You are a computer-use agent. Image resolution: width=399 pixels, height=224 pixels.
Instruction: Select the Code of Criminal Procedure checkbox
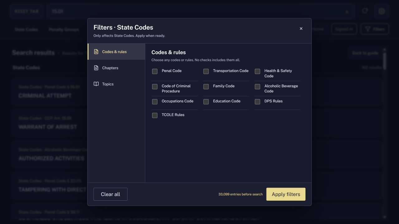pyautogui.click(x=155, y=86)
